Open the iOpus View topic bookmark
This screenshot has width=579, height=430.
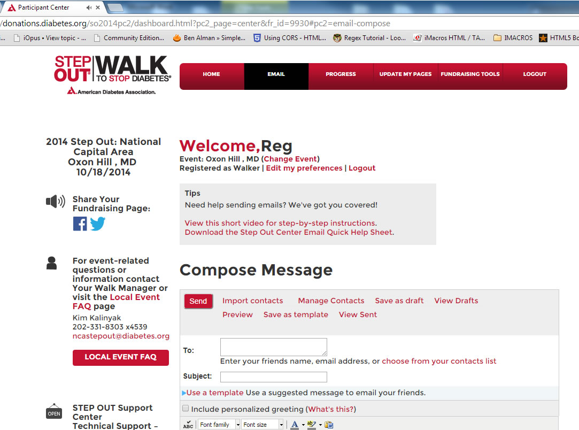coord(50,37)
